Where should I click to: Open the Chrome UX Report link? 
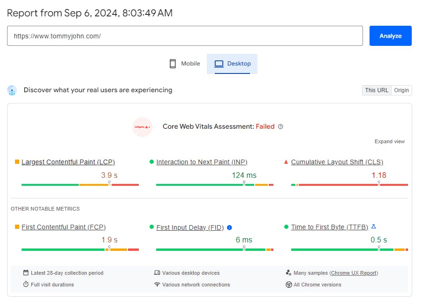[x=354, y=273]
